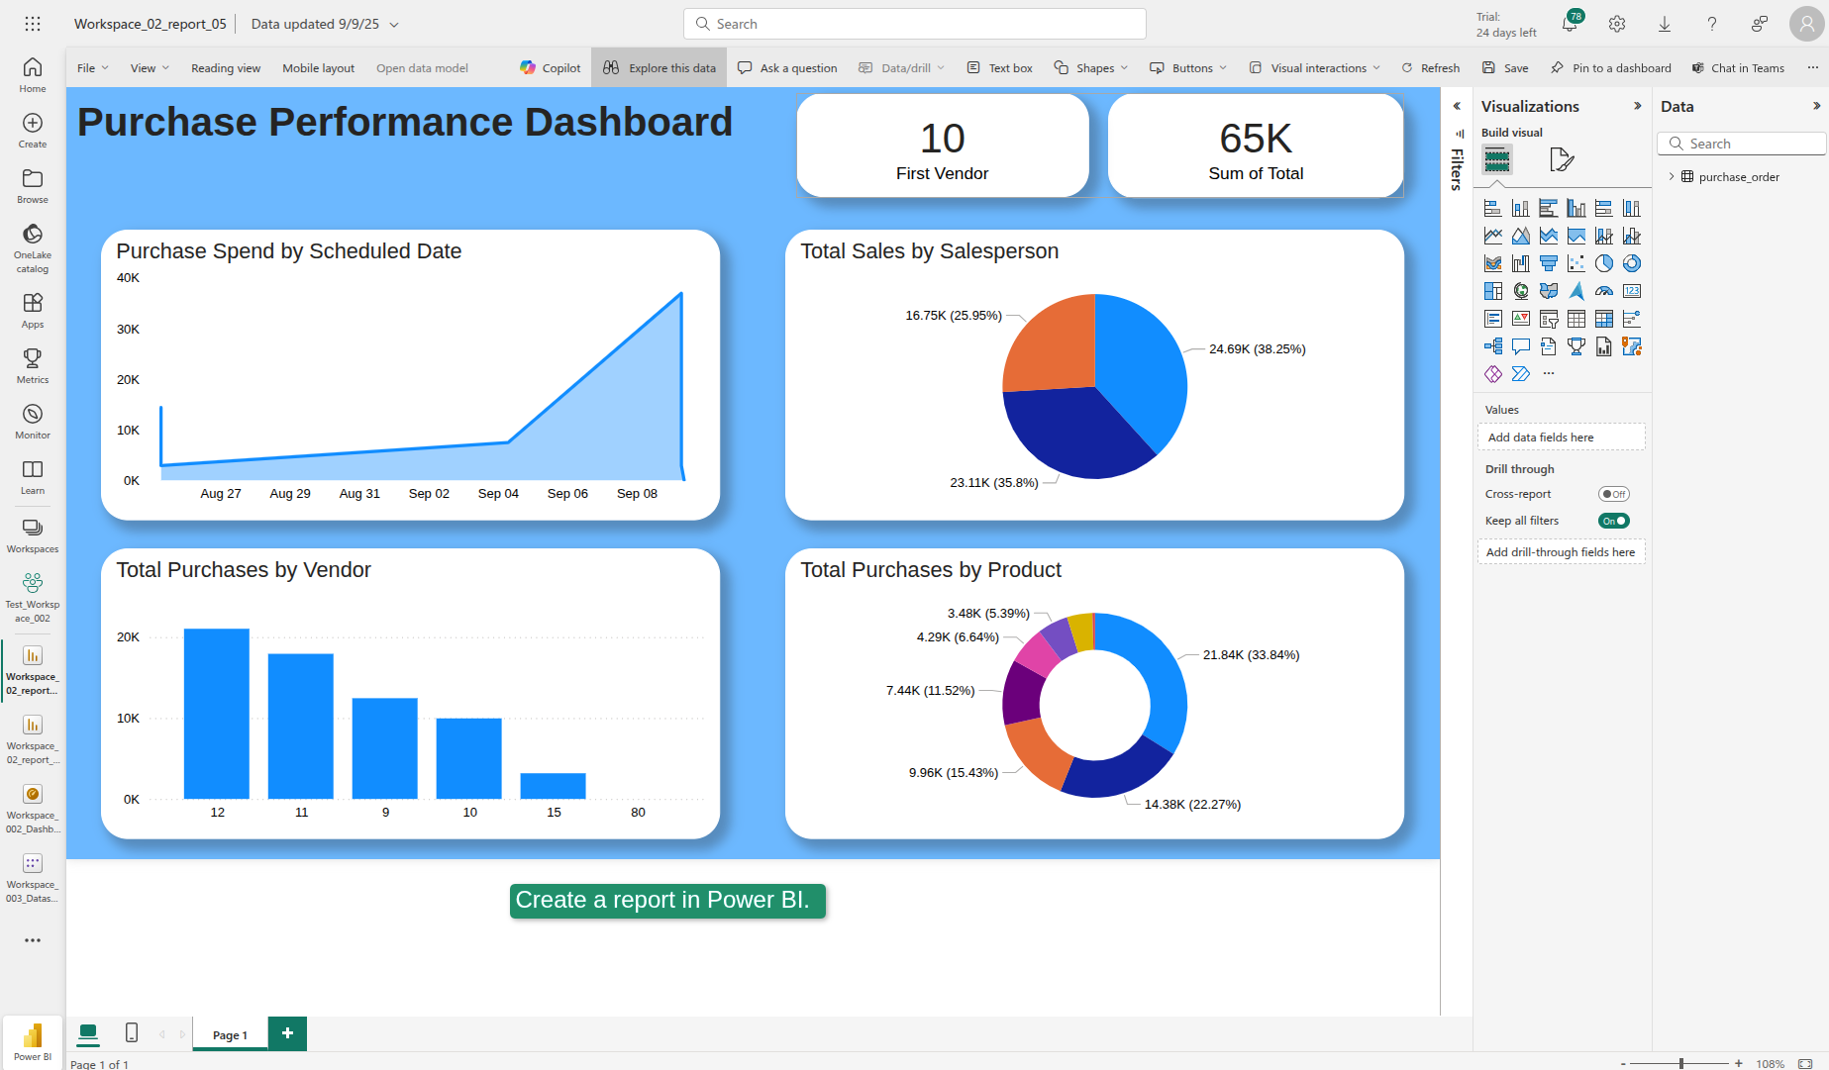Click Create a report in Power BI

pyautogui.click(x=666, y=901)
